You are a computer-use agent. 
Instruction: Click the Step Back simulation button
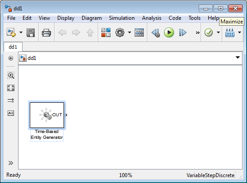[156, 32]
